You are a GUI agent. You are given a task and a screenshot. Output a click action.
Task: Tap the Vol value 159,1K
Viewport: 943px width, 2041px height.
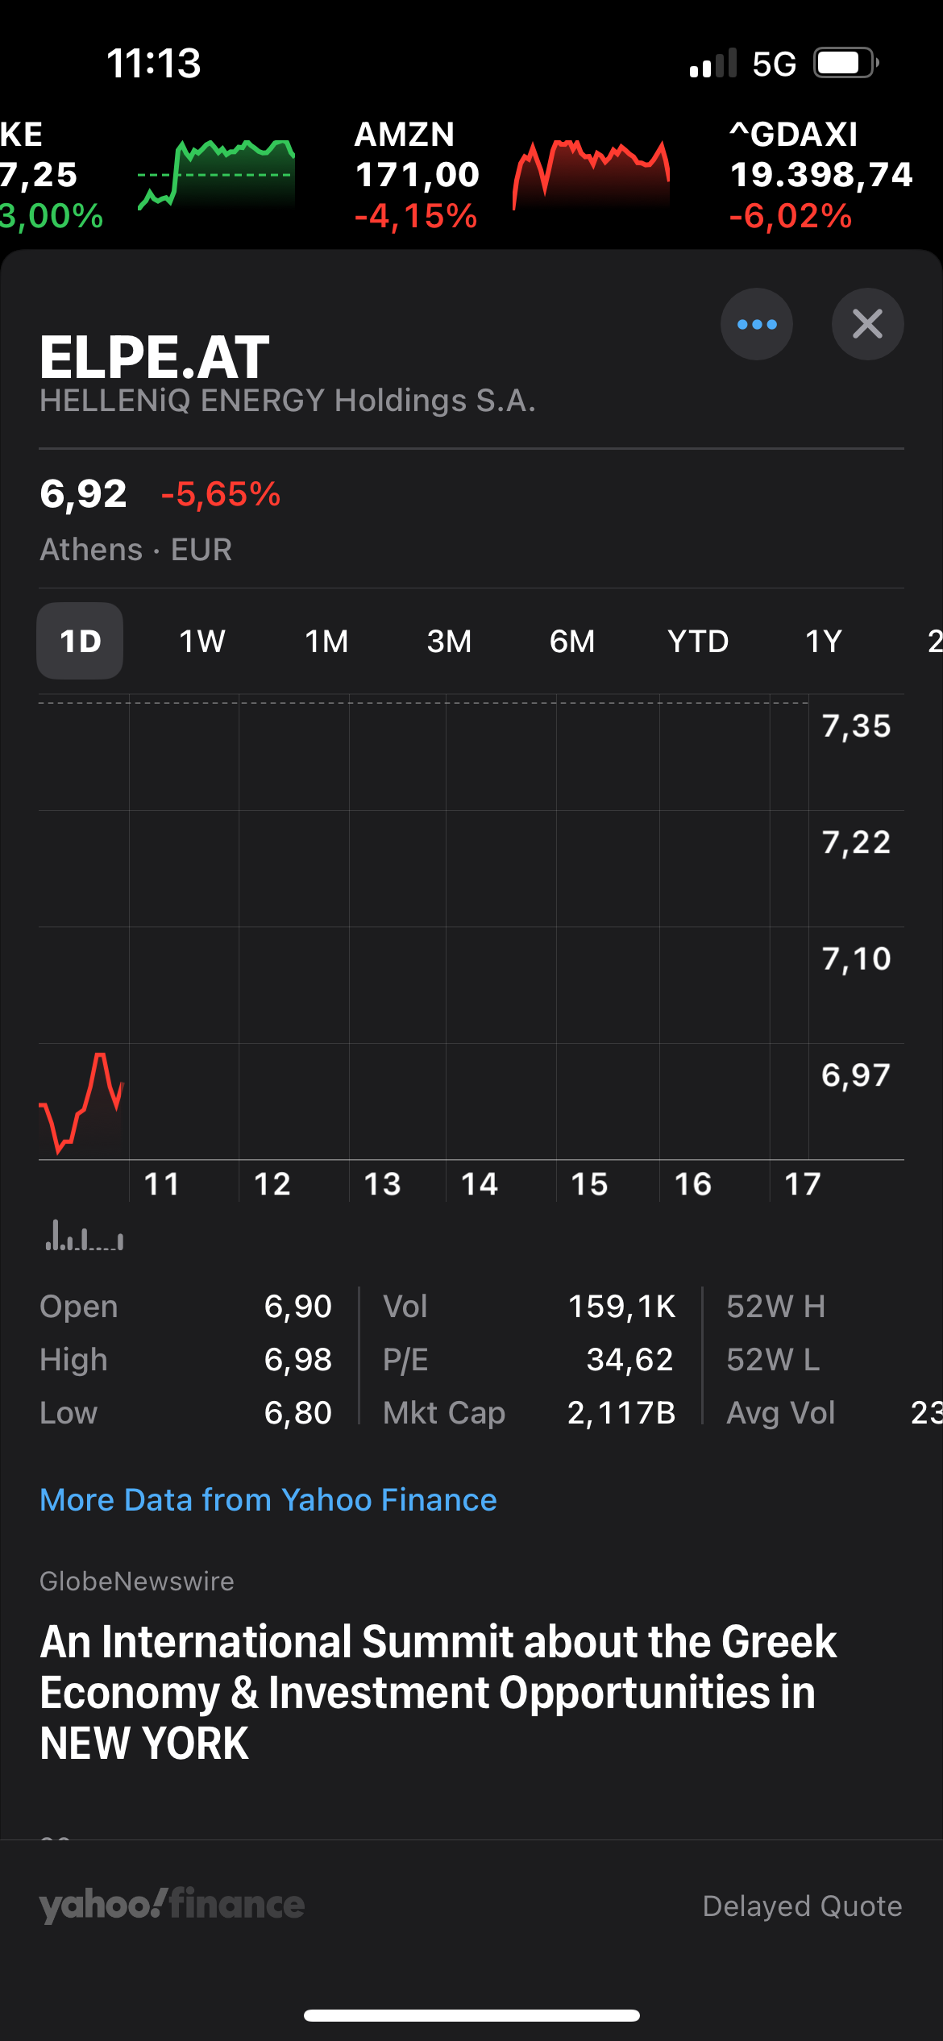[621, 1306]
